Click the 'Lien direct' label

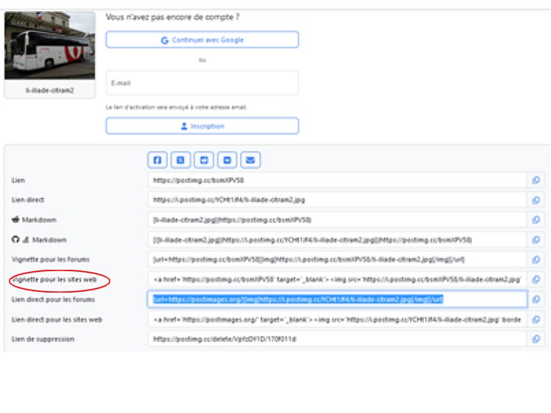28,200
